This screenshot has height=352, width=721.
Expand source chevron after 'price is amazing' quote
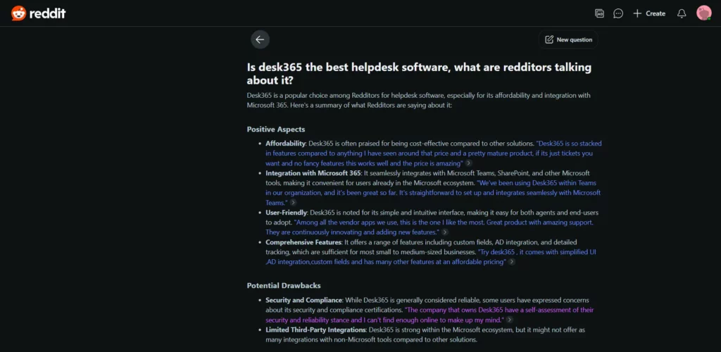tap(468, 163)
